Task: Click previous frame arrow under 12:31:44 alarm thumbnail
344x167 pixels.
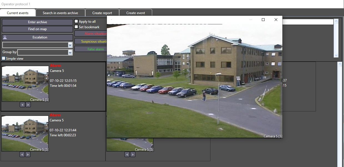Action: pyautogui.click(x=22, y=154)
